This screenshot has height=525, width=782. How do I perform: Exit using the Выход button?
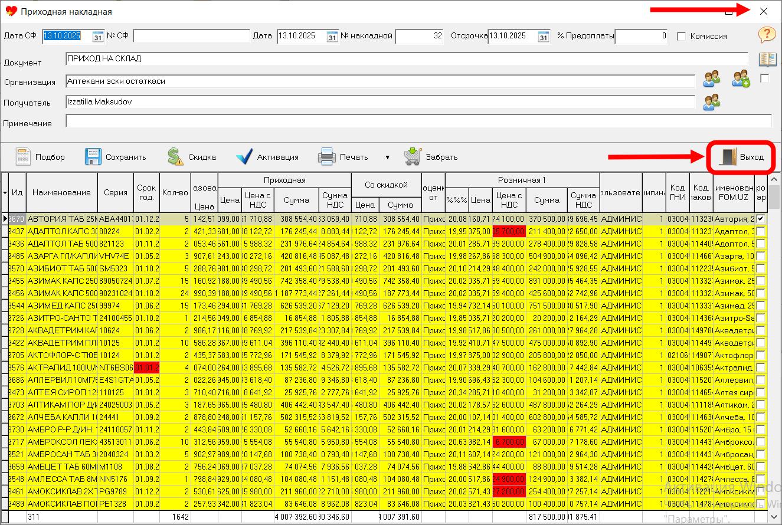click(x=742, y=157)
